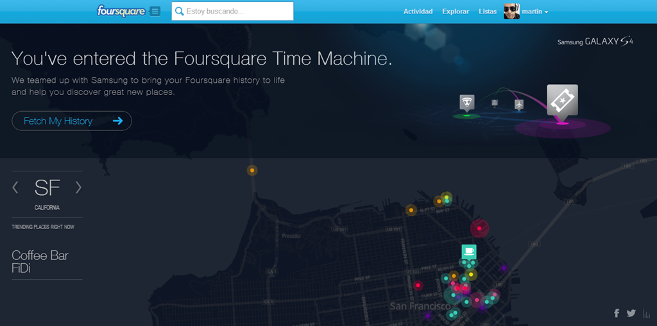Viewport: 657px width, 326px height.
Task: Click the Presidio map label
Action: coord(291,236)
